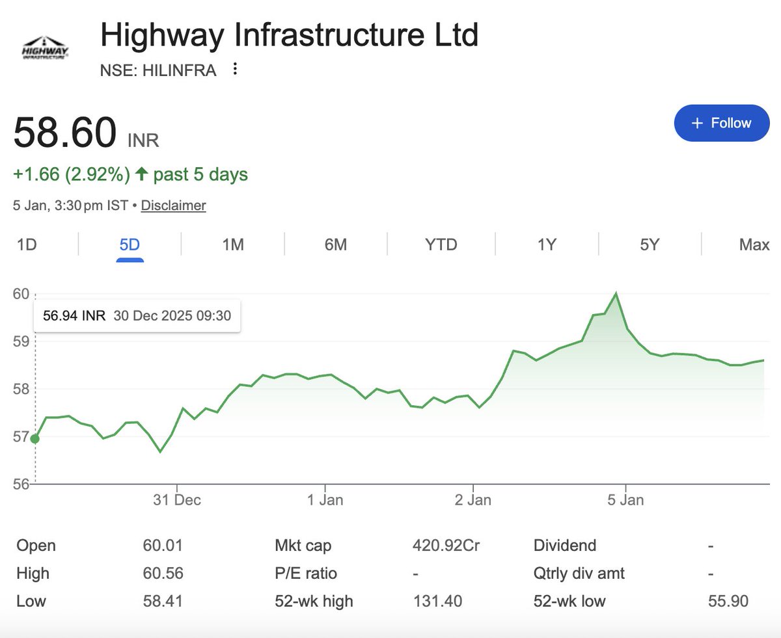Switch chart to the 5Y range
The width and height of the screenshot is (781, 638).
point(650,245)
